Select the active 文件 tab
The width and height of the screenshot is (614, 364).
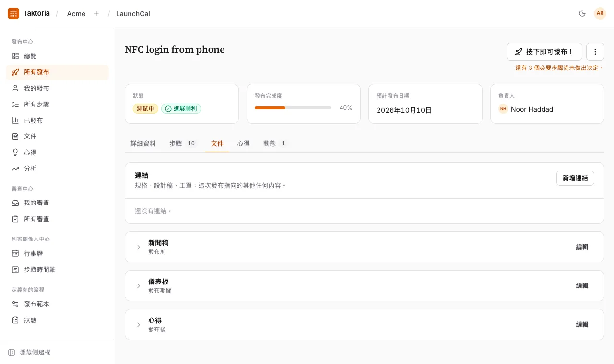point(217,143)
